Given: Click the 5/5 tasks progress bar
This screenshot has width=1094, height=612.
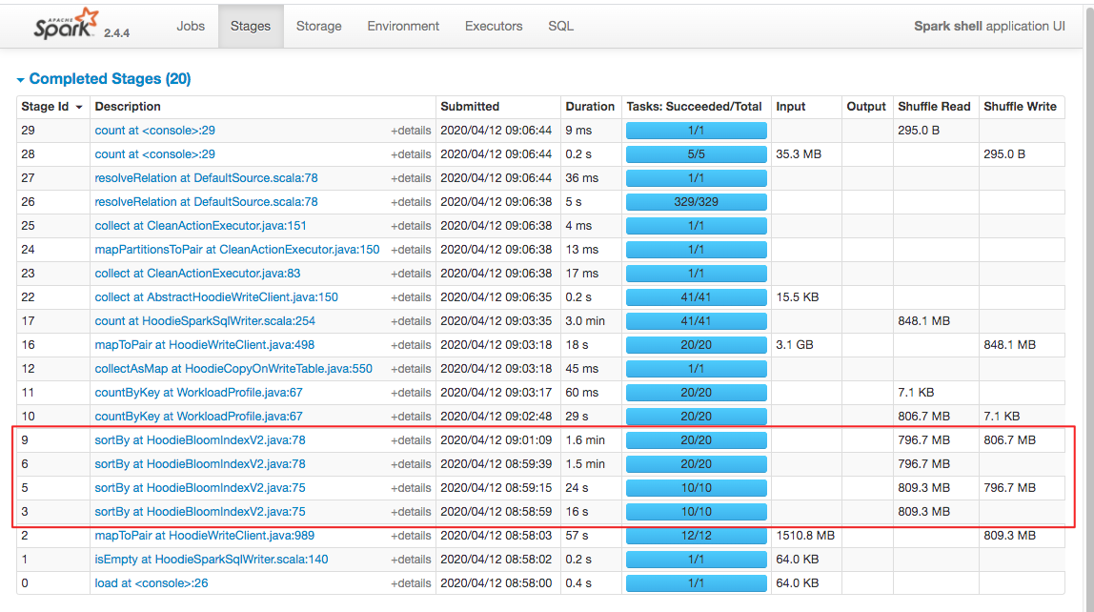Looking at the screenshot, I should pos(697,154).
